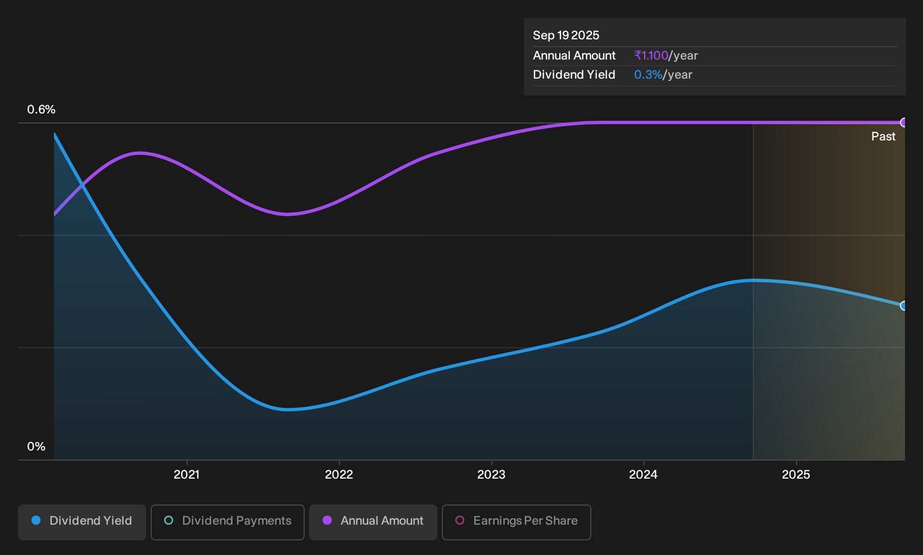923x555 pixels.
Task: Select the purple Annual Amount endpoint marker
Action: point(904,122)
